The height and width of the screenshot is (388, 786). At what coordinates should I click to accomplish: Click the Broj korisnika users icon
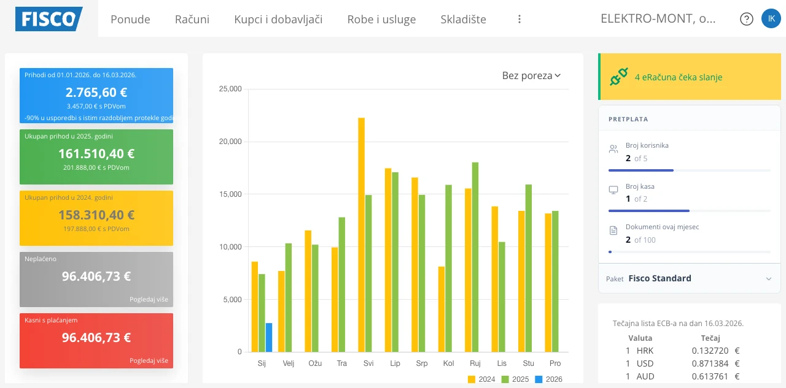pyautogui.click(x=612, y=148)
